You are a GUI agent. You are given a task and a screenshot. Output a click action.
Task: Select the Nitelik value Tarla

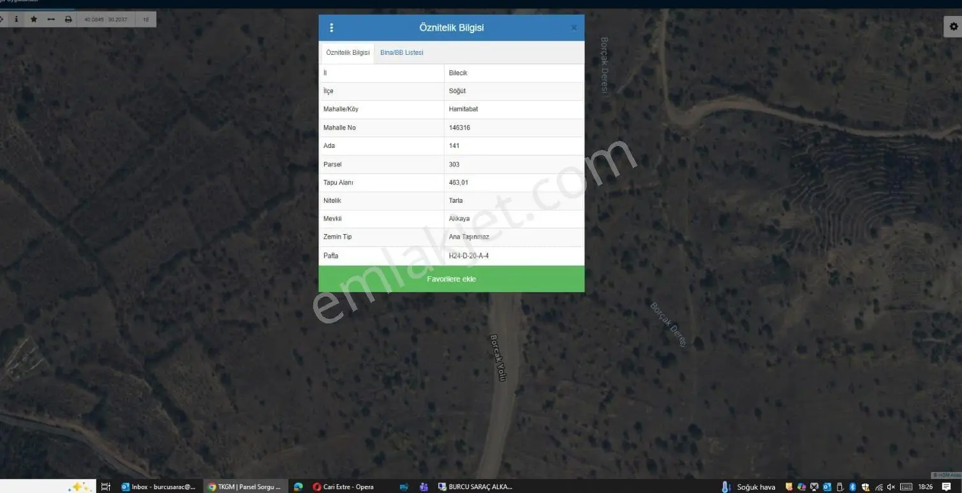click(x=456, y=200)
